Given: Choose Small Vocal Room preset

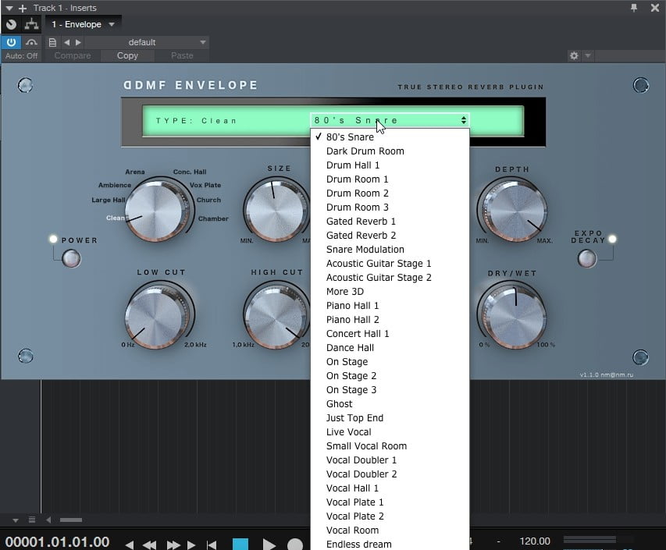Looking at the screenshot, I should (390, 445).
